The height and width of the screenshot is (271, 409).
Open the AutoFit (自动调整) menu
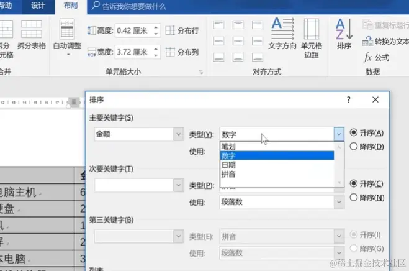tap(67, 37)
